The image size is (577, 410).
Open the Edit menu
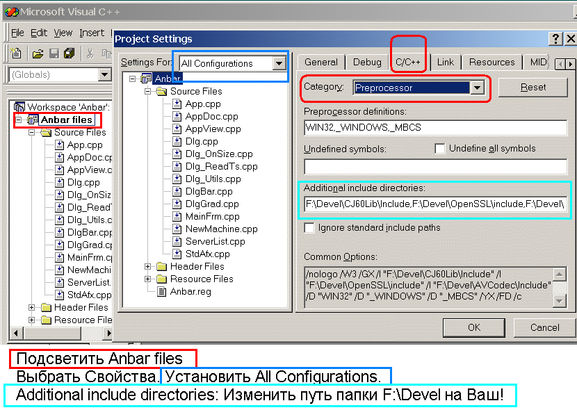click(x=39, y=33)
